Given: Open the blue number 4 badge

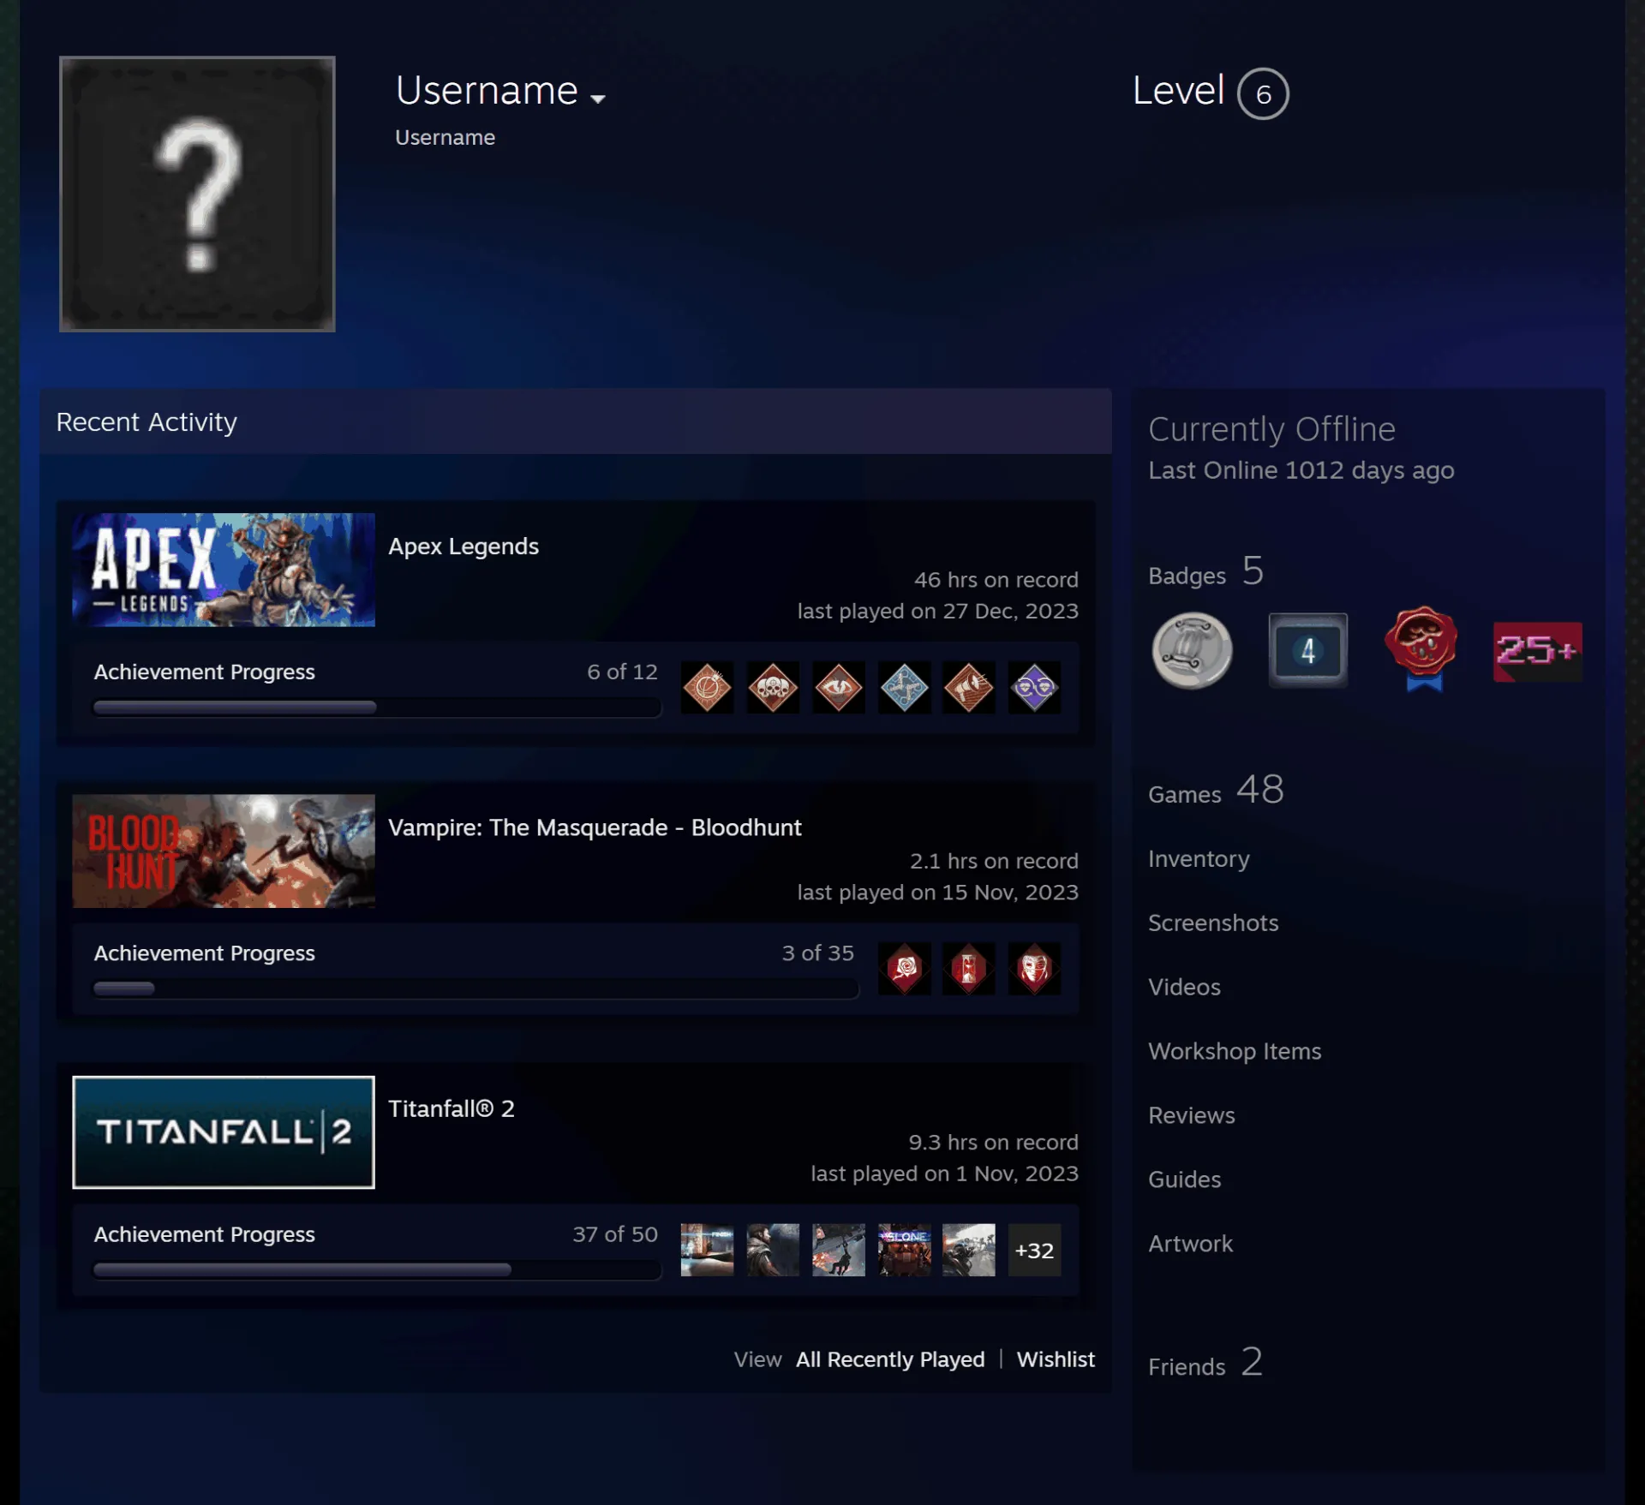Looking at the screenshot, I should pos(1307,650).
